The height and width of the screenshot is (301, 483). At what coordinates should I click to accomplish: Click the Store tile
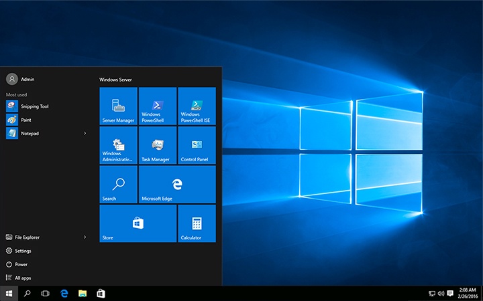click(138, 223)
